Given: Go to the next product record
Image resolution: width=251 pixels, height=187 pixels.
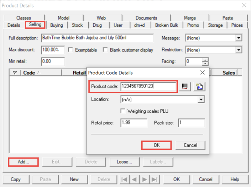Looking at the screenshot, I should pyautogui.click(x=145, y=180).
